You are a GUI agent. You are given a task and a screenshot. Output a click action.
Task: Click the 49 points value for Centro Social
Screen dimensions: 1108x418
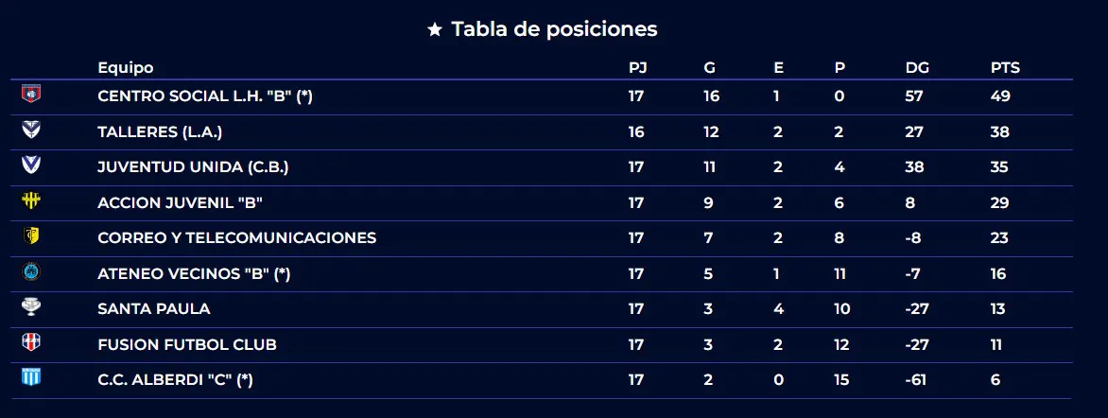(x=1001, y=96)
